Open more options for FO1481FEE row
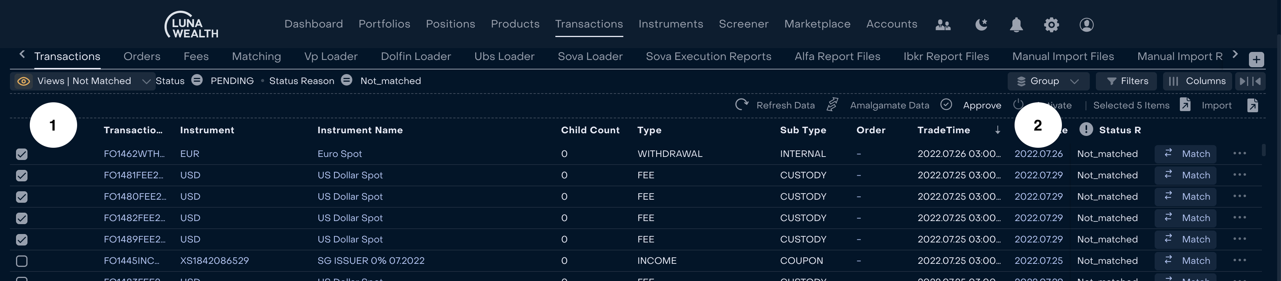1281x281 pixels. tap(1239, 174)
